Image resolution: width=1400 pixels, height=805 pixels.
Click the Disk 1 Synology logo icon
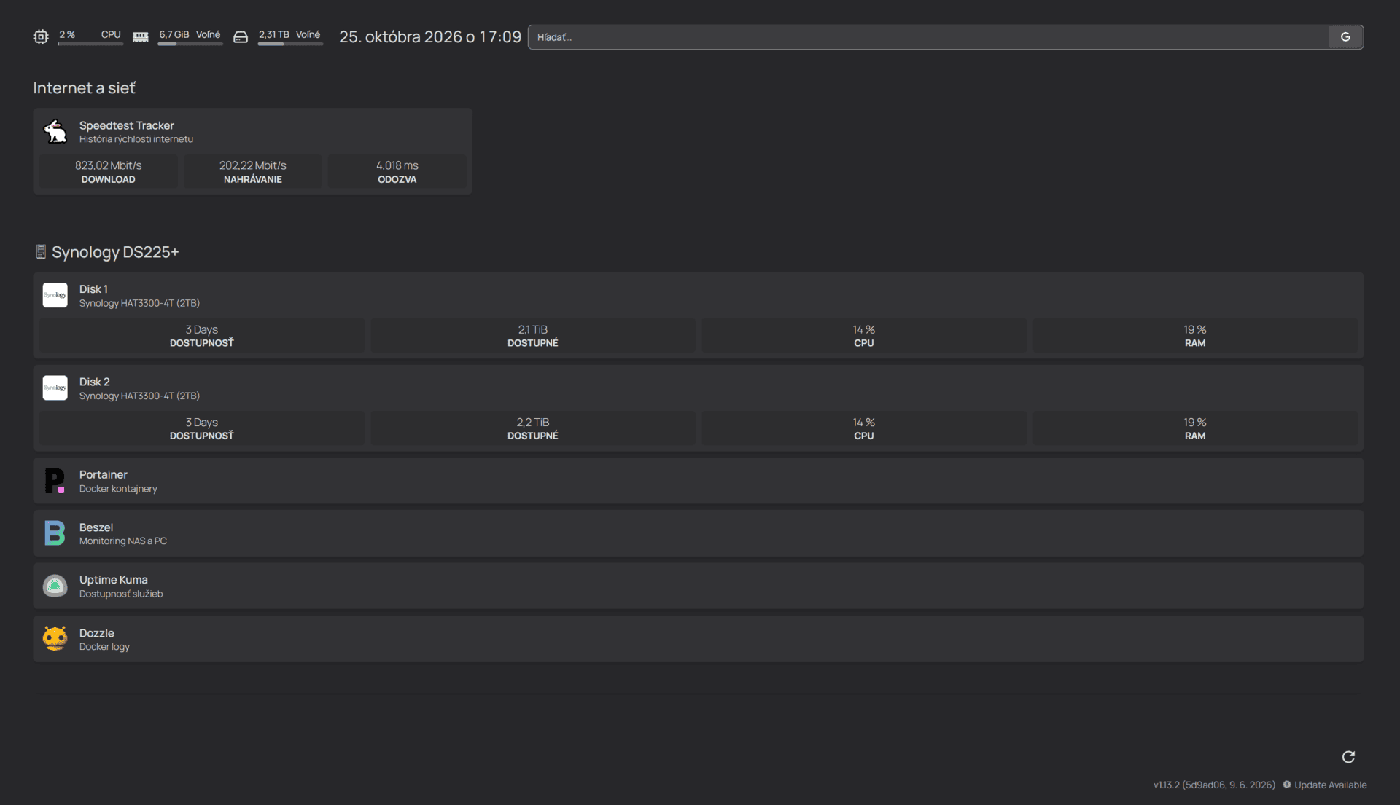55,295
